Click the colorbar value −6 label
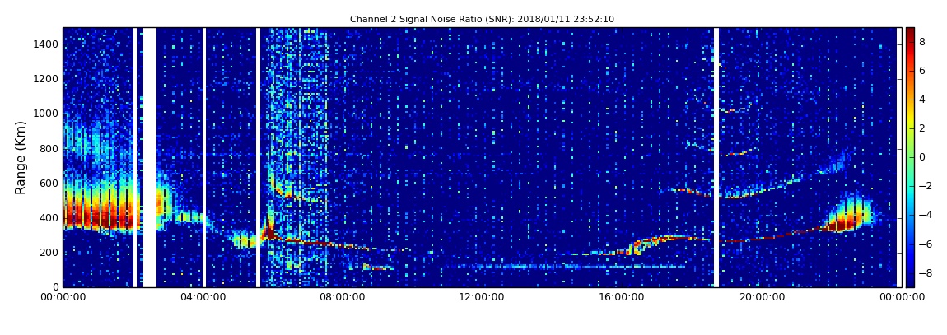This screenshot has height=335, width=947. (926, 244)
